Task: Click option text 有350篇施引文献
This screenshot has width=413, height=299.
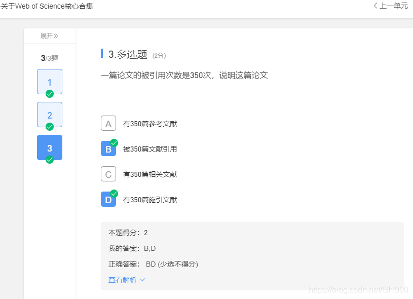Action: click(x=150, y=200)
